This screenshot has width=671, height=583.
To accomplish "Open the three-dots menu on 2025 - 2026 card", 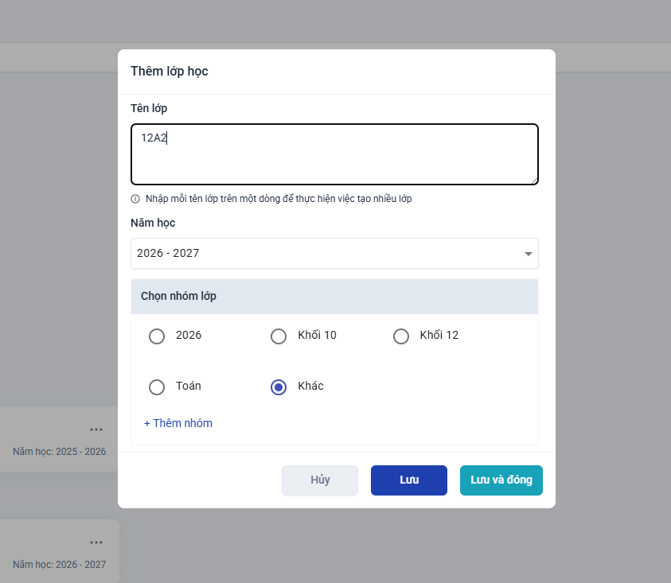I will (x=96, y=429).
